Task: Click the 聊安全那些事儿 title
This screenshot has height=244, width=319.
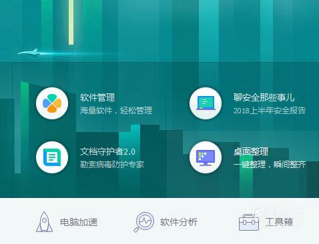Action: tap(264, 97)
